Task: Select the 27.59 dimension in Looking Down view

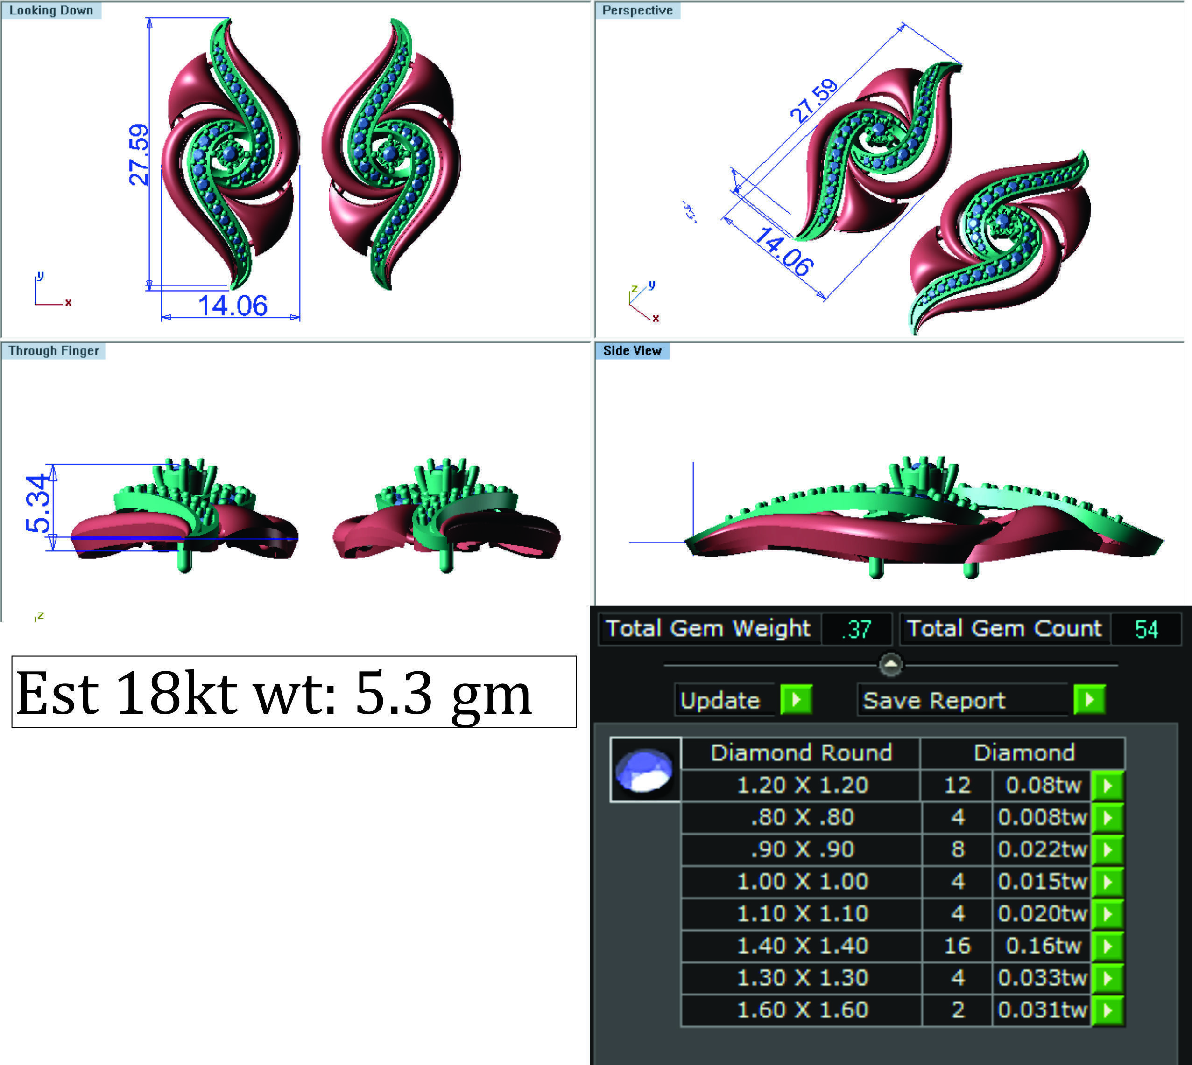Action: coord(139,155)
